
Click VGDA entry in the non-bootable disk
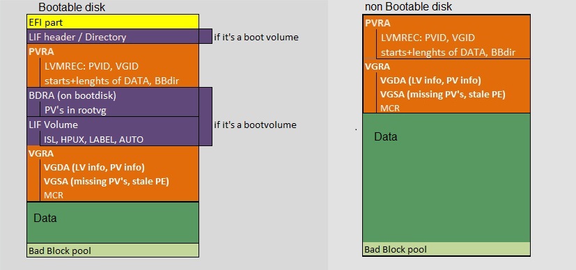[x=430, y=80]
